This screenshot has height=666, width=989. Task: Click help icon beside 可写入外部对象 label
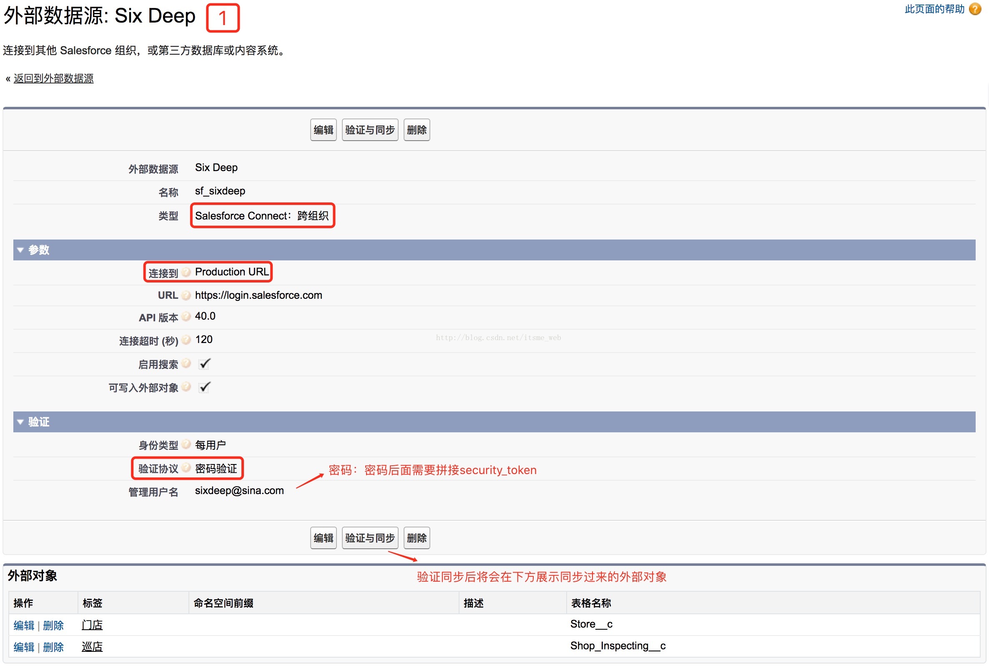pyautogui.click(x=186, y=386)
